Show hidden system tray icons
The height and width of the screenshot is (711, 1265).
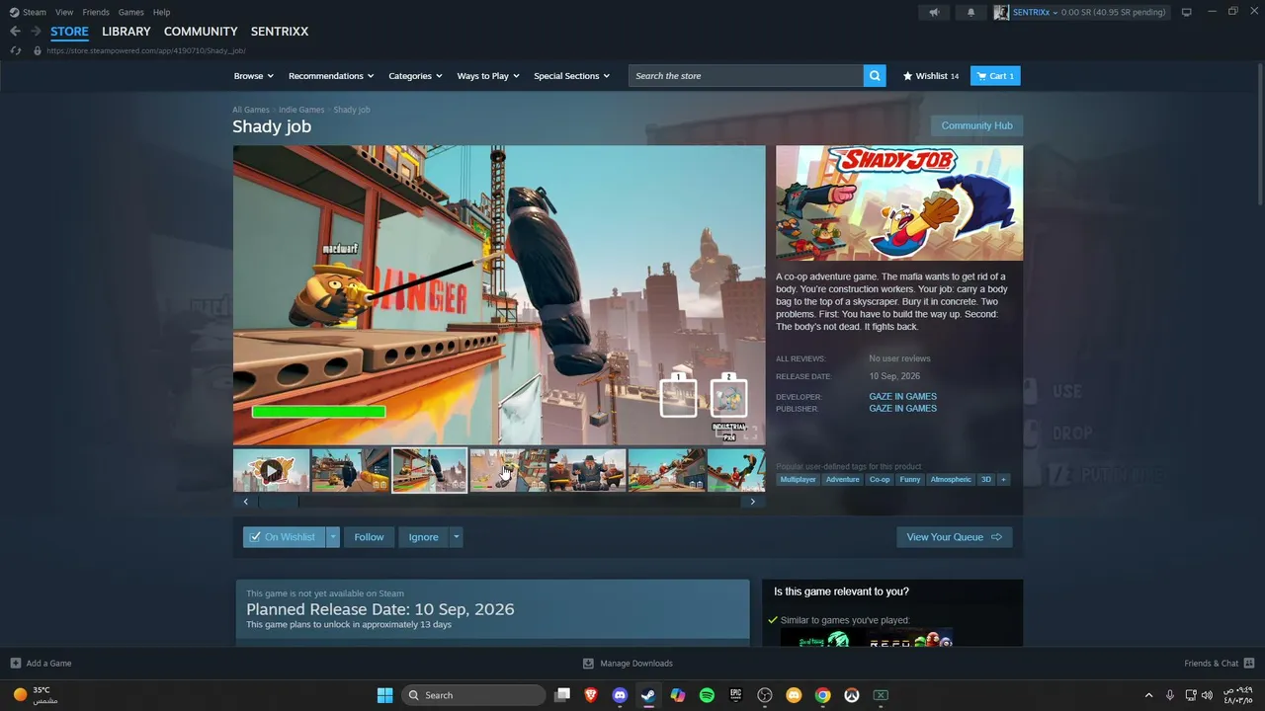click(x=1148, y=695)
